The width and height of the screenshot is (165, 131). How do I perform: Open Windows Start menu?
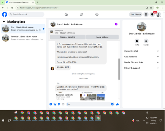(3, 120)
